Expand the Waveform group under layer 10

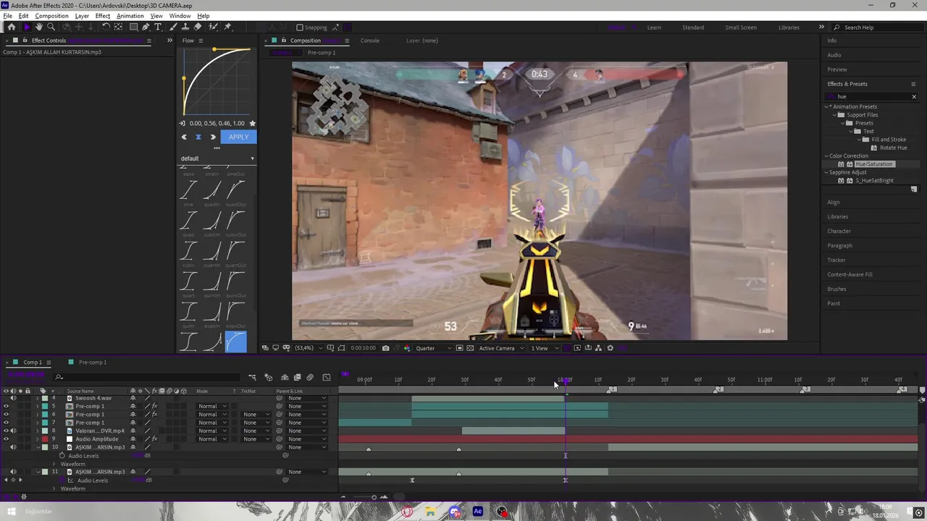[54, 464]
